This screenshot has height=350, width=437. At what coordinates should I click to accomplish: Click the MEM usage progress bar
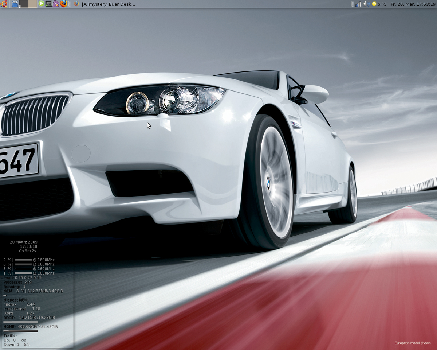[21, 295]
